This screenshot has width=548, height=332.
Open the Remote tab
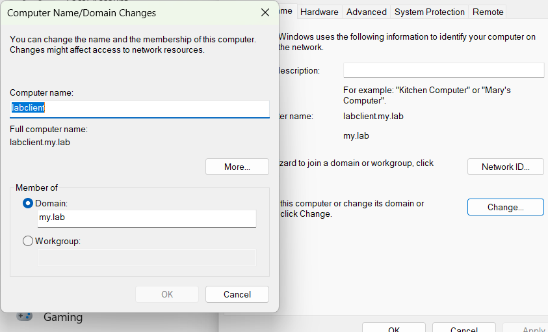tap(488, 12)
